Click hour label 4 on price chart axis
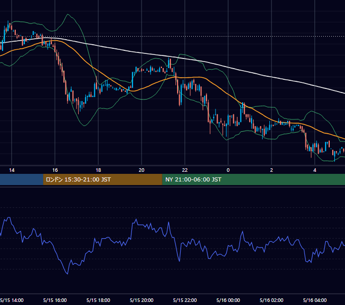 point(315,170)
